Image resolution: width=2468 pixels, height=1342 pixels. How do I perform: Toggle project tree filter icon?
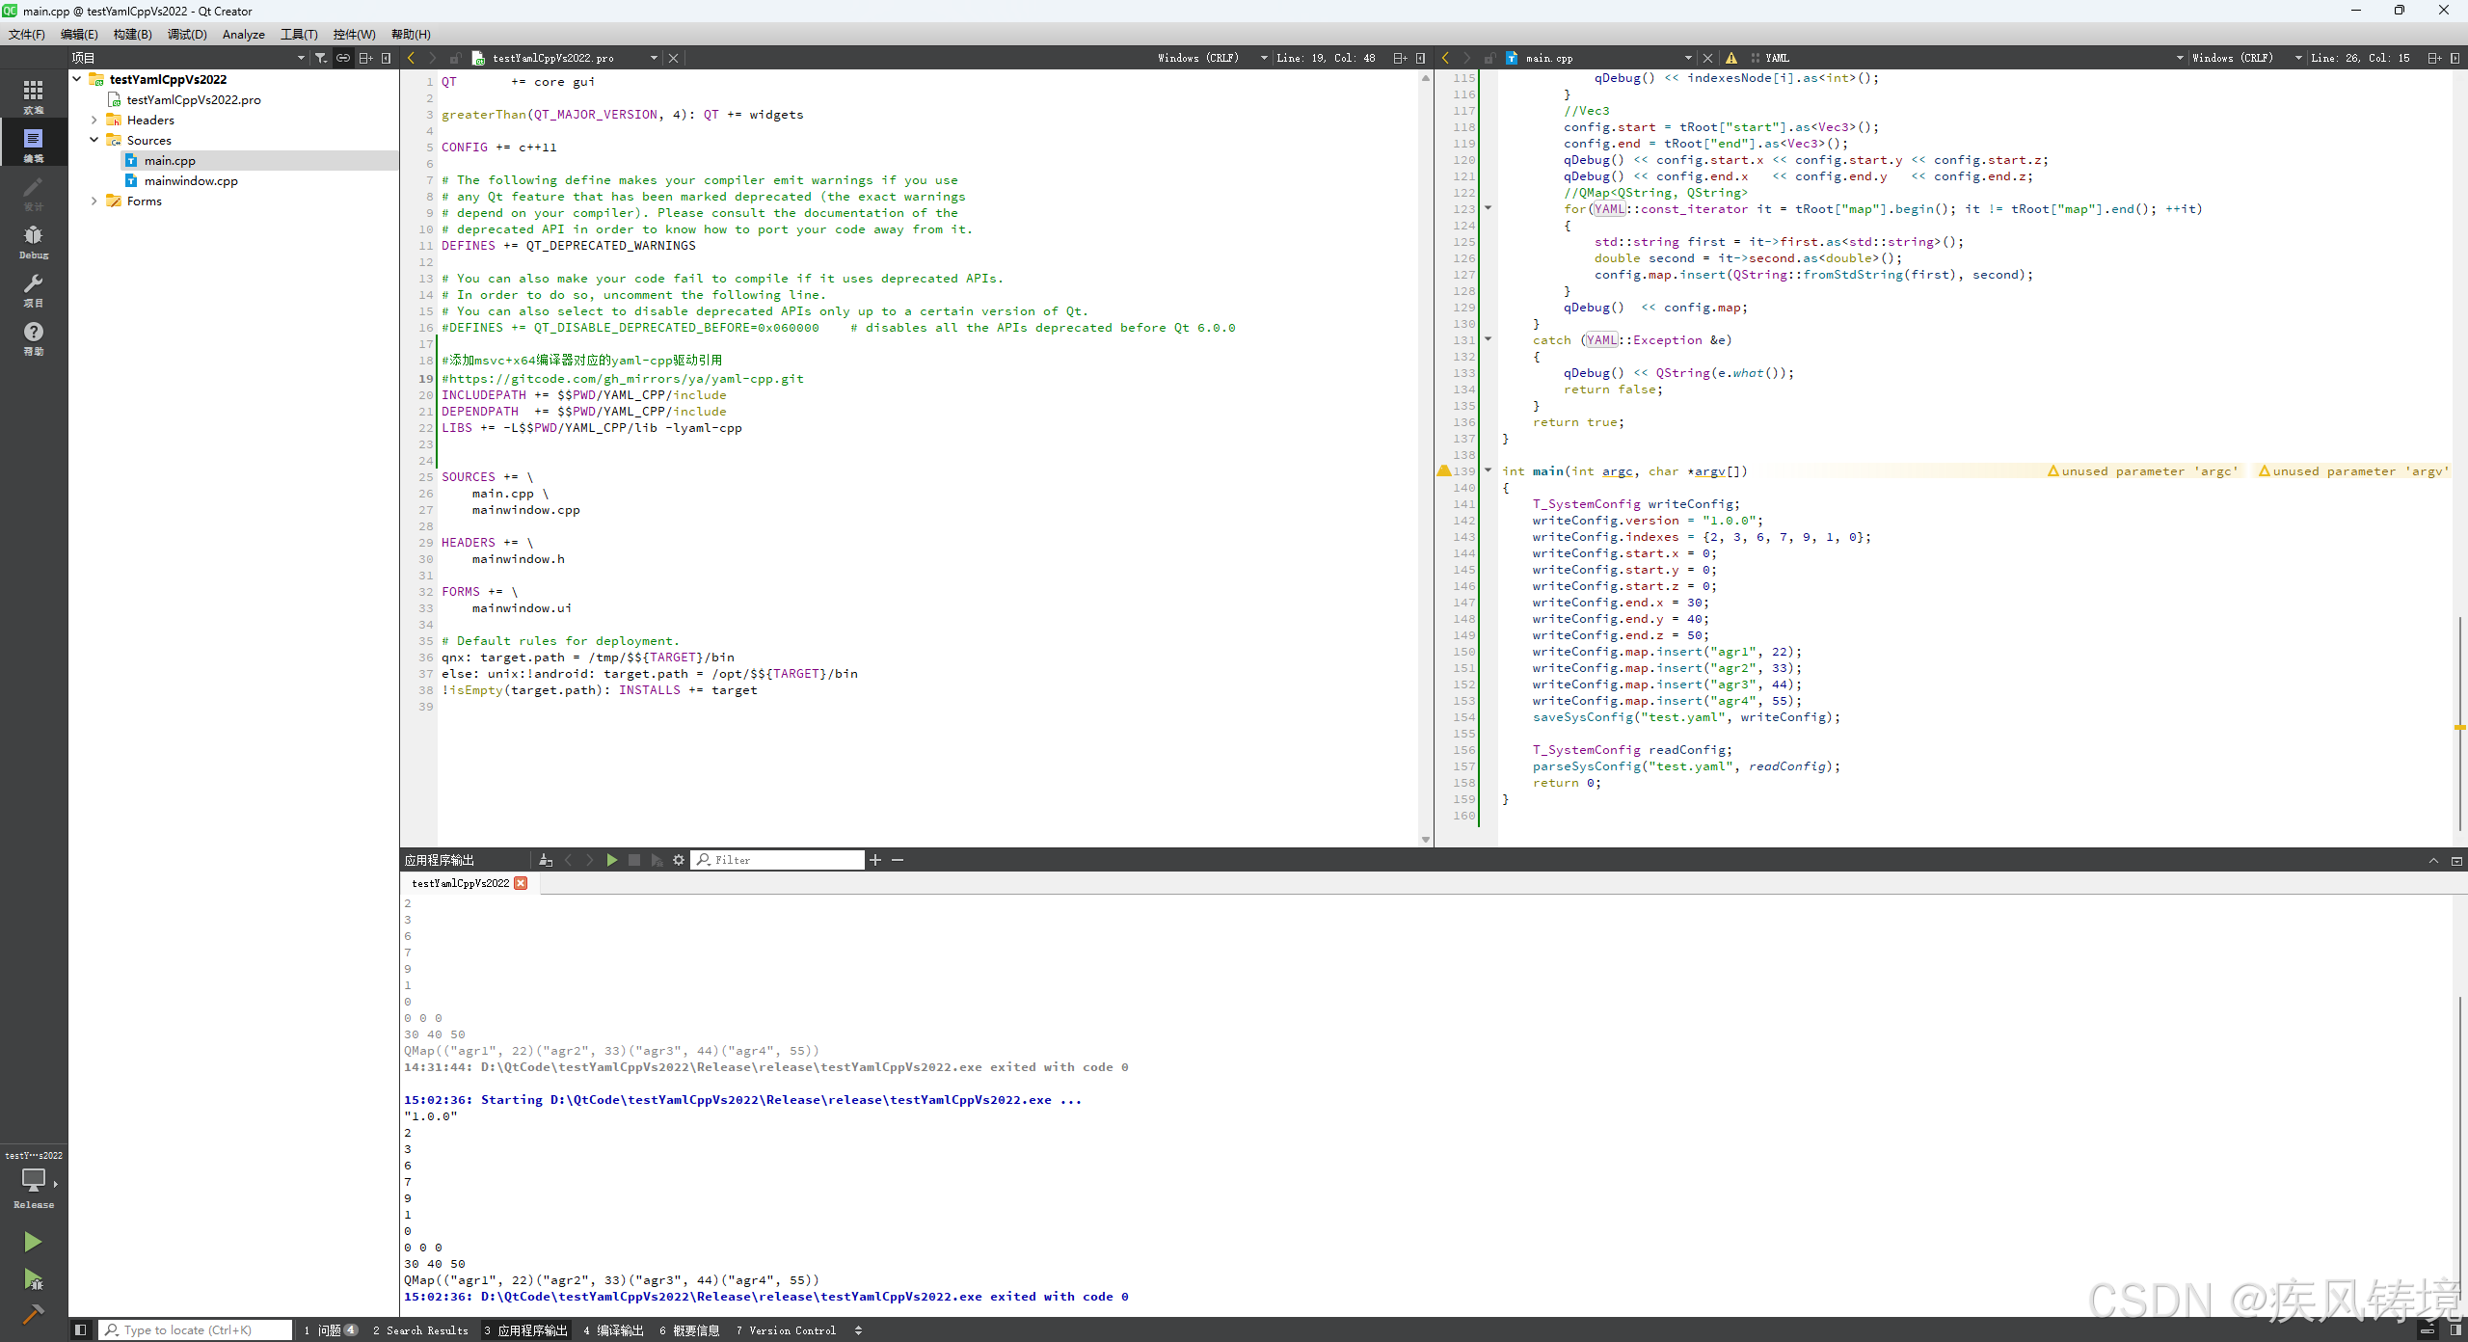pos(321,58)
